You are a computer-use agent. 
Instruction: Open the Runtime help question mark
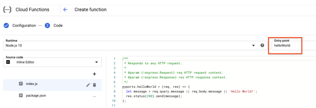tap(262, 45)
